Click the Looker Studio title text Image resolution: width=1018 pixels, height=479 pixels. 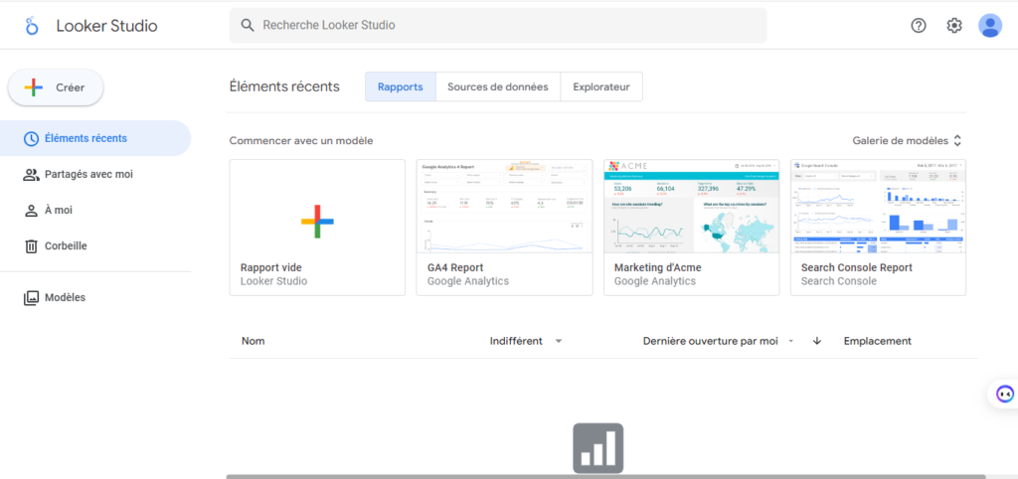pos(106,26)
